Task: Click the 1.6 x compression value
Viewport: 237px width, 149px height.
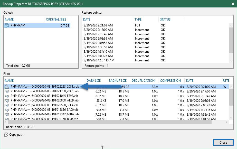Action: point(181,87)
